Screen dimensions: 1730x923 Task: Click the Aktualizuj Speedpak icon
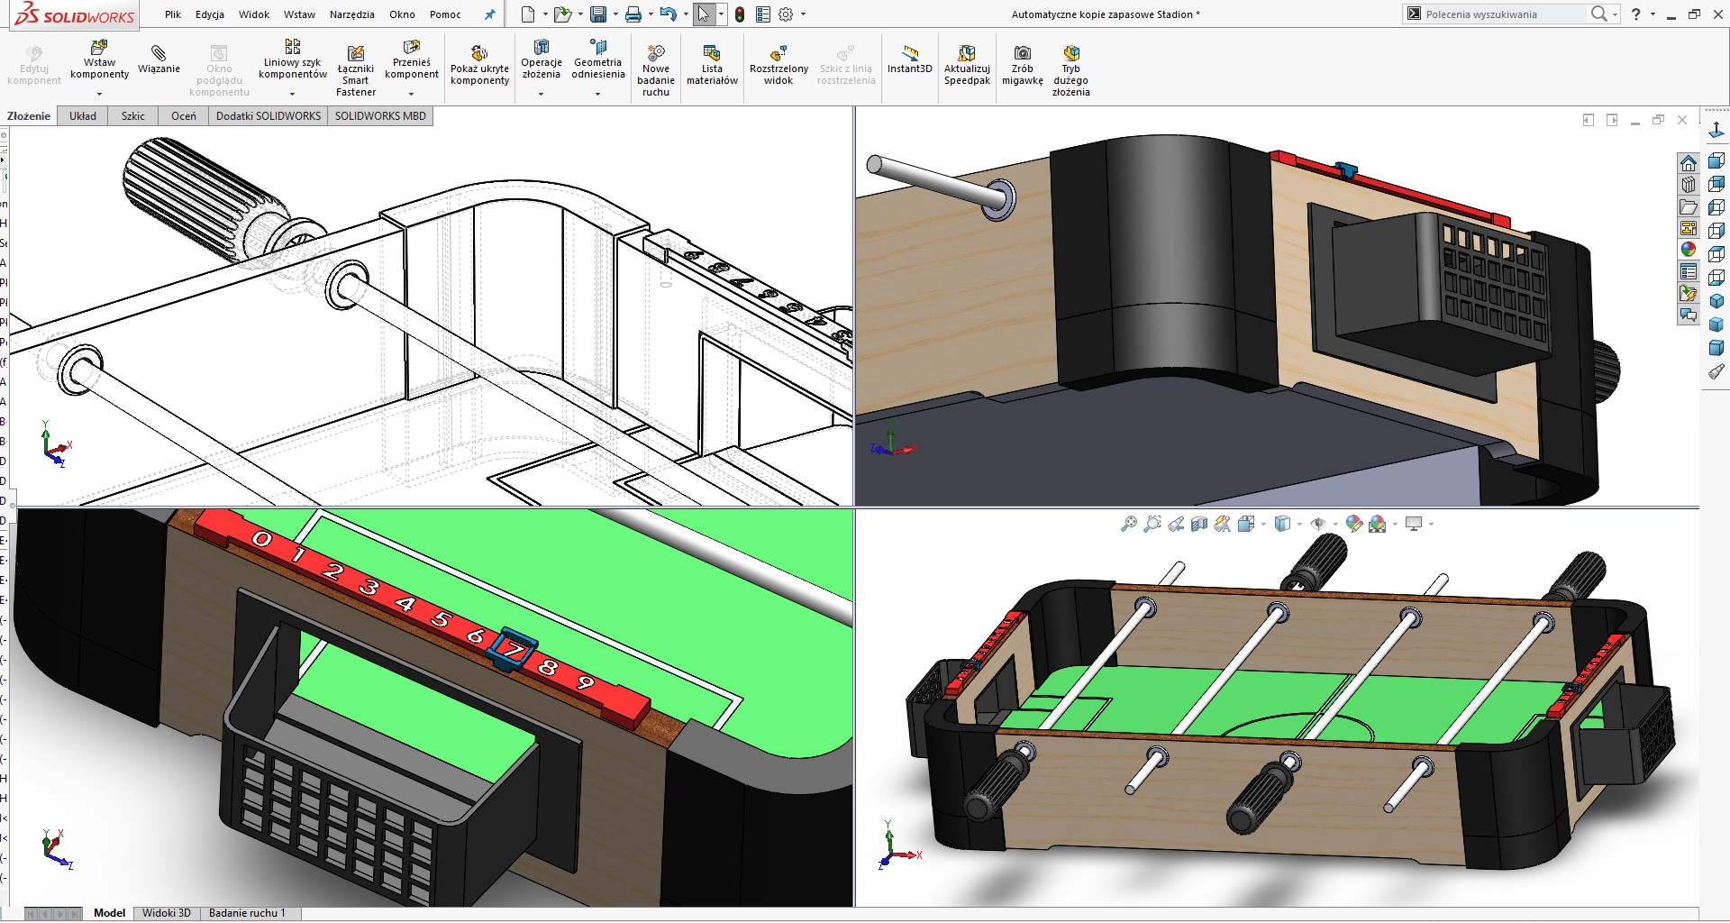[x=966, y=63]
